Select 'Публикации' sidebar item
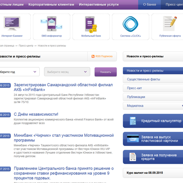 (153, 97)
